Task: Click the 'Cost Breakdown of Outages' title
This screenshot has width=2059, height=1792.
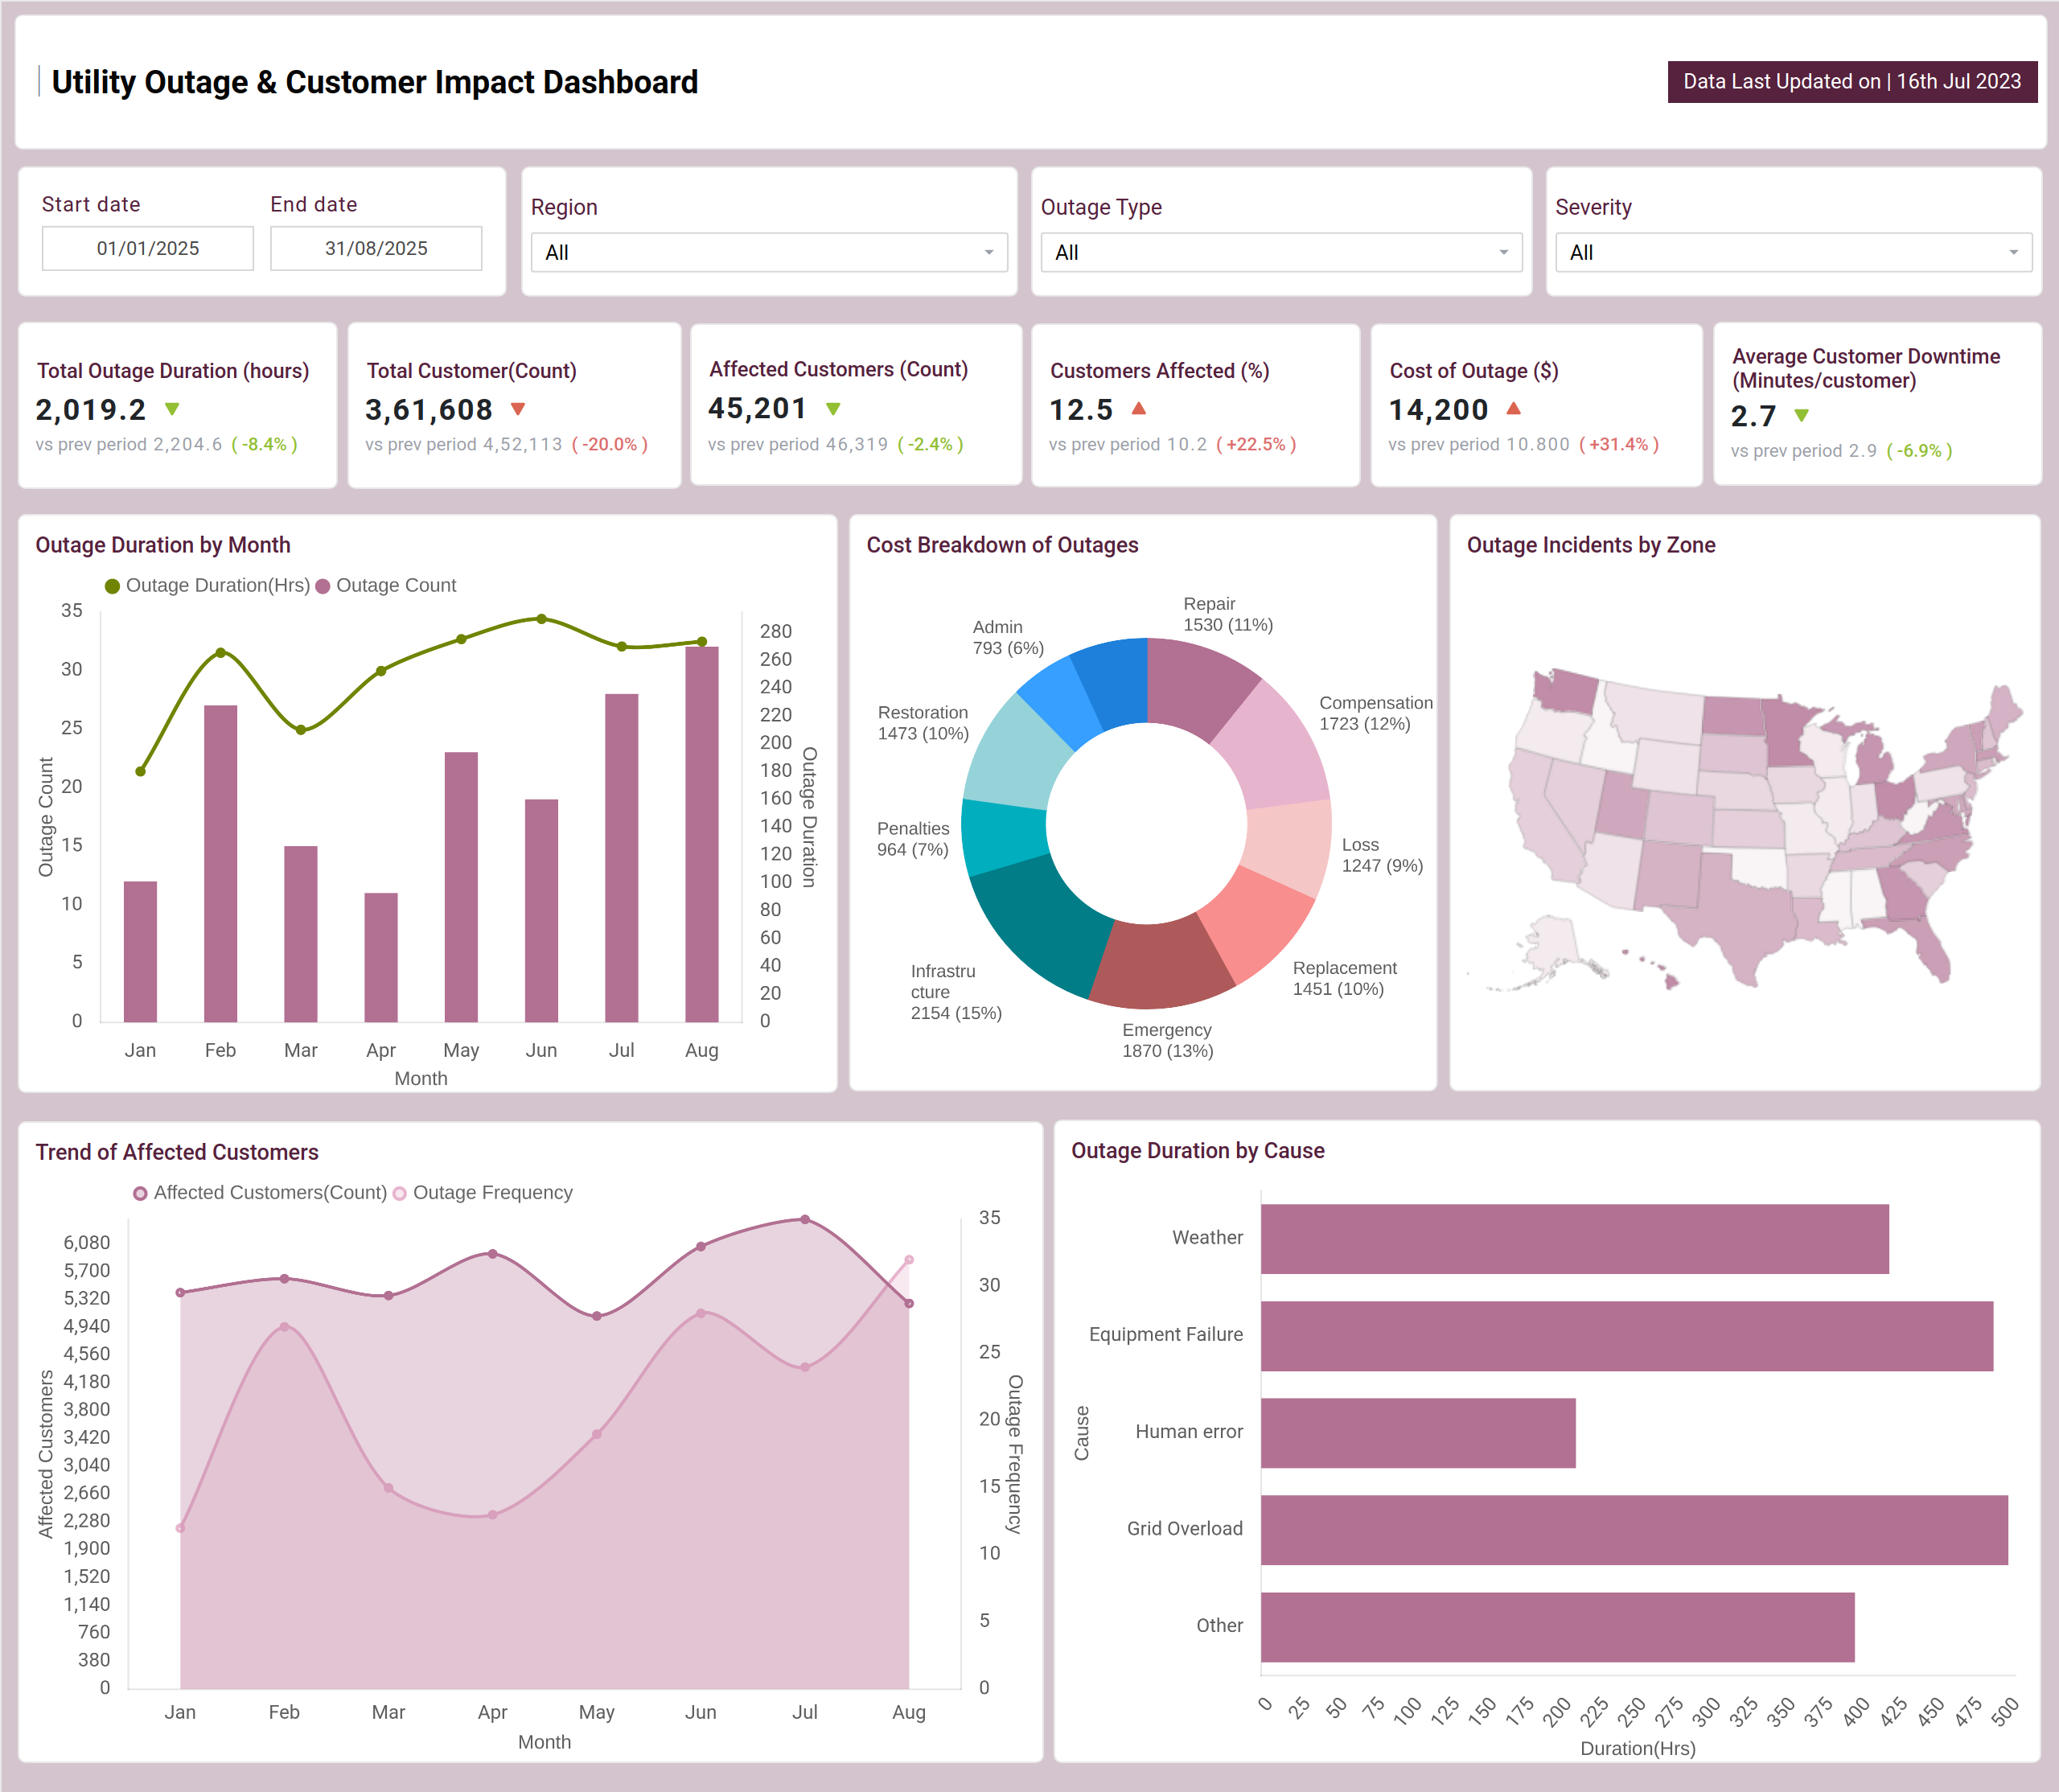Action: (x=1002, y=545)
